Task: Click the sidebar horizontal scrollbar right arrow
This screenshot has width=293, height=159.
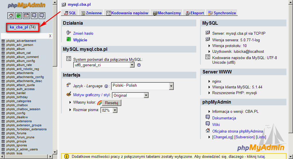Action: point(50,156)
